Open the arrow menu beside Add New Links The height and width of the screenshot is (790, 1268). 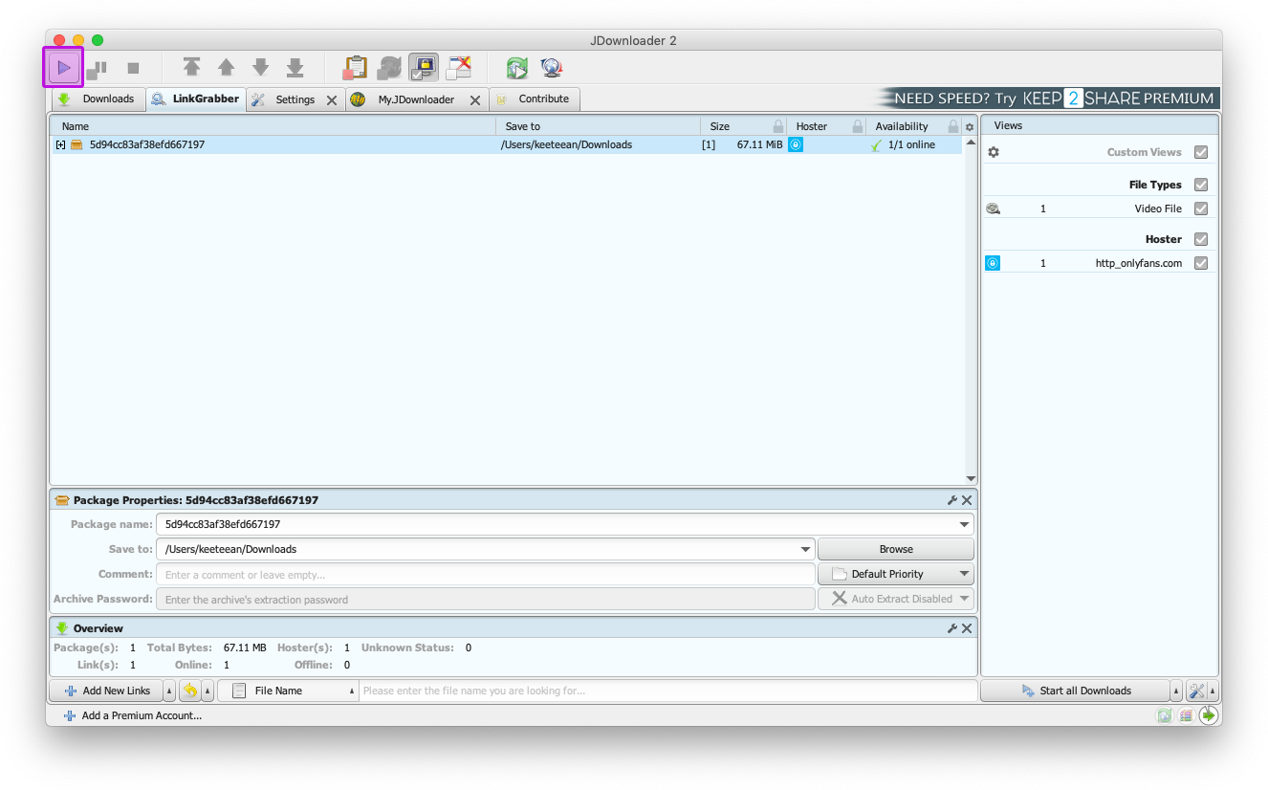tap(169, 691)
